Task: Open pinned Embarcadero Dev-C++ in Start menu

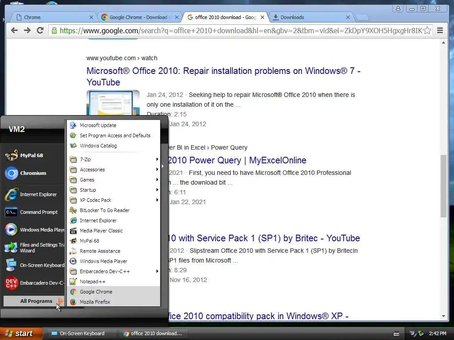Action: [34, 283]
